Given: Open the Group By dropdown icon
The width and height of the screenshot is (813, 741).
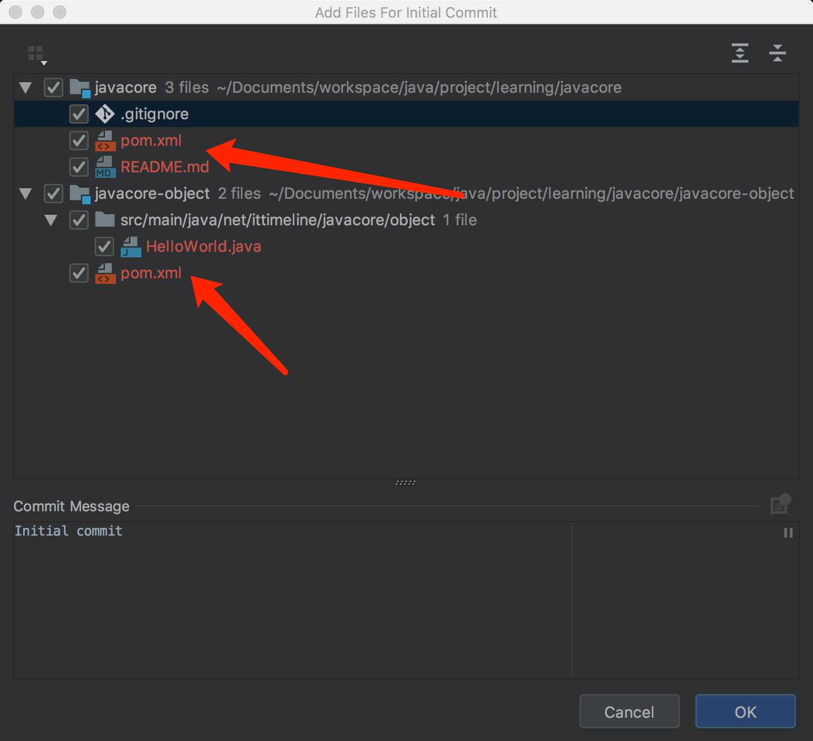Looking at the screenshot, I should coord(37,55).
